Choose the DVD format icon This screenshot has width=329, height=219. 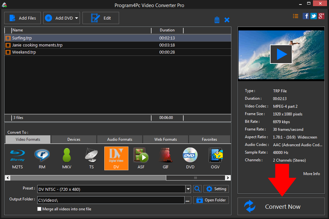(x=190, y=158)
